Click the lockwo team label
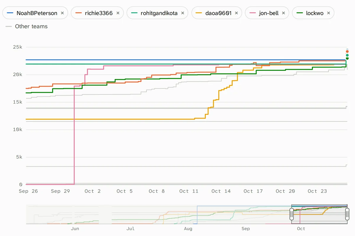This screenshot has width=355, height=236. click(315, 13)
